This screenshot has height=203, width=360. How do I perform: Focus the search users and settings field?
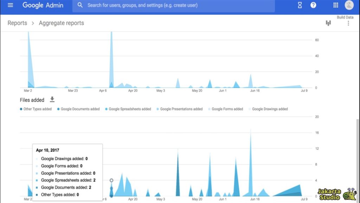coord(173,5)
